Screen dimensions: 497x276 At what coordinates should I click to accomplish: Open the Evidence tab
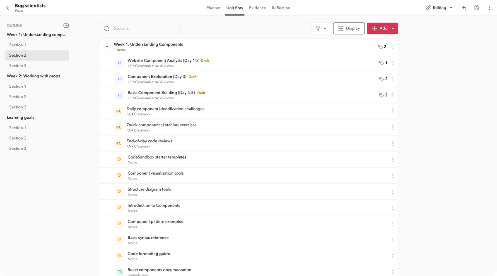[x=258, y=8]
